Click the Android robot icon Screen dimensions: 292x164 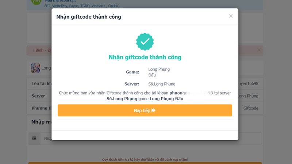[x=36, y=2]
